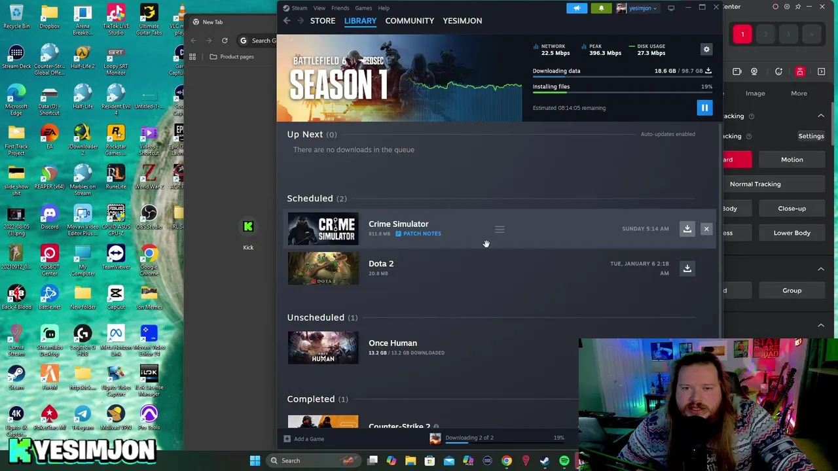Open the Help menu in Steam
The height and width of the screenshot is (471, 838).
tap(384, 8)
